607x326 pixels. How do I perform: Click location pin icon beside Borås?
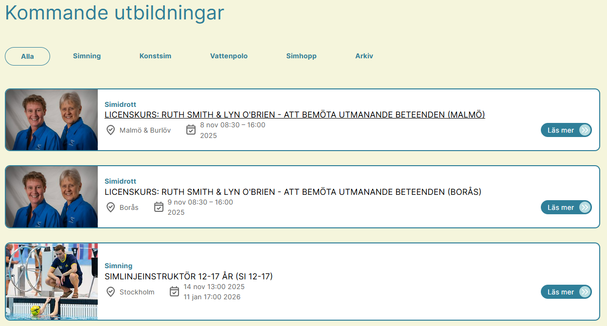click(x=111, y=207)
